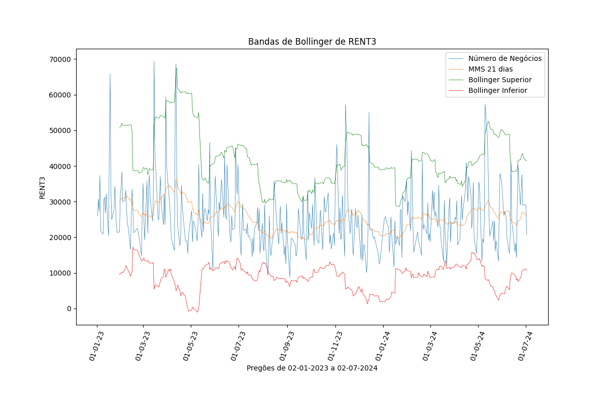The height and width of the screenshot is (406, 609).
Task: Click the orange line sample beside 'MMS 21 dias'
Action: click(456, 69)
